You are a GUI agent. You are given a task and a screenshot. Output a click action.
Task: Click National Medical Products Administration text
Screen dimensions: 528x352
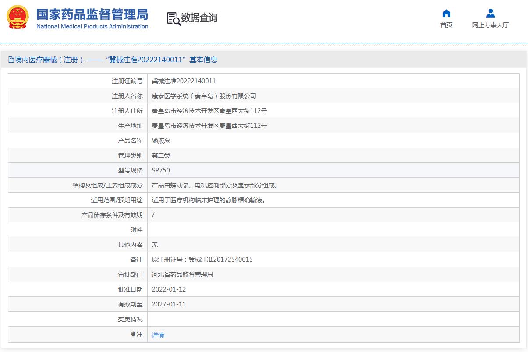(x=92, y=26)
